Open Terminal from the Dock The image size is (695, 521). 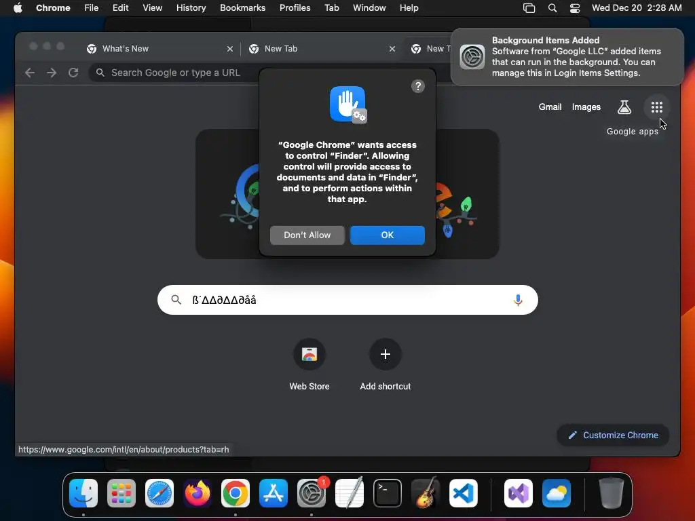click(388, 493)
